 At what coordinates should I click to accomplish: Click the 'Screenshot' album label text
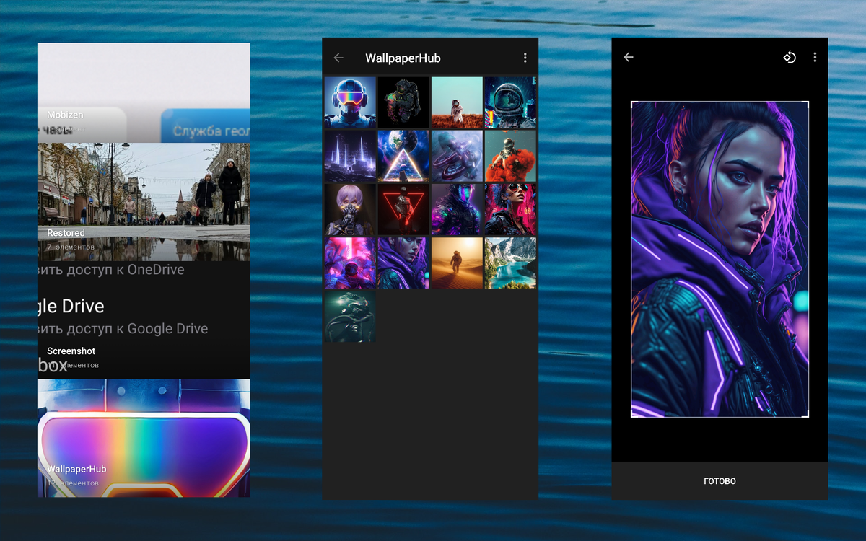71,351
